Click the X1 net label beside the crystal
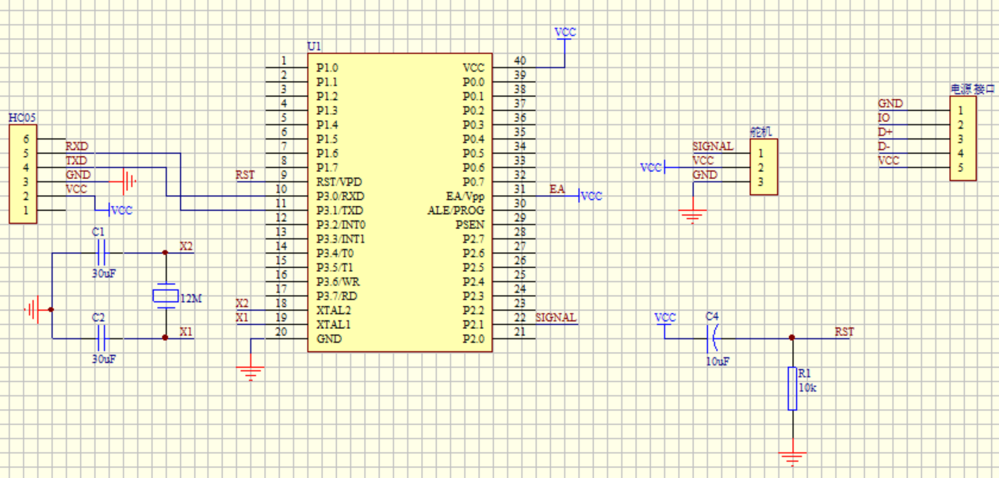 pos(186,332)
